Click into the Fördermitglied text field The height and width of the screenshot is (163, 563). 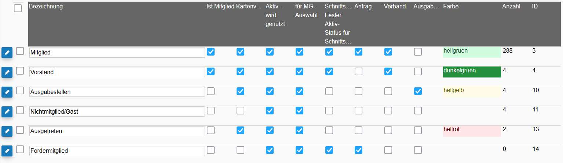point(117,151)
